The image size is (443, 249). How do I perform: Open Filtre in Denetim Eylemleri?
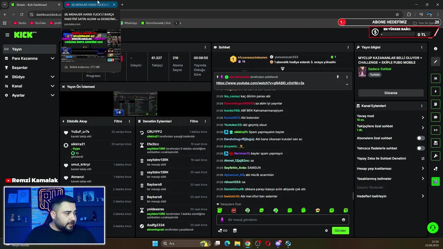point(194,121)
